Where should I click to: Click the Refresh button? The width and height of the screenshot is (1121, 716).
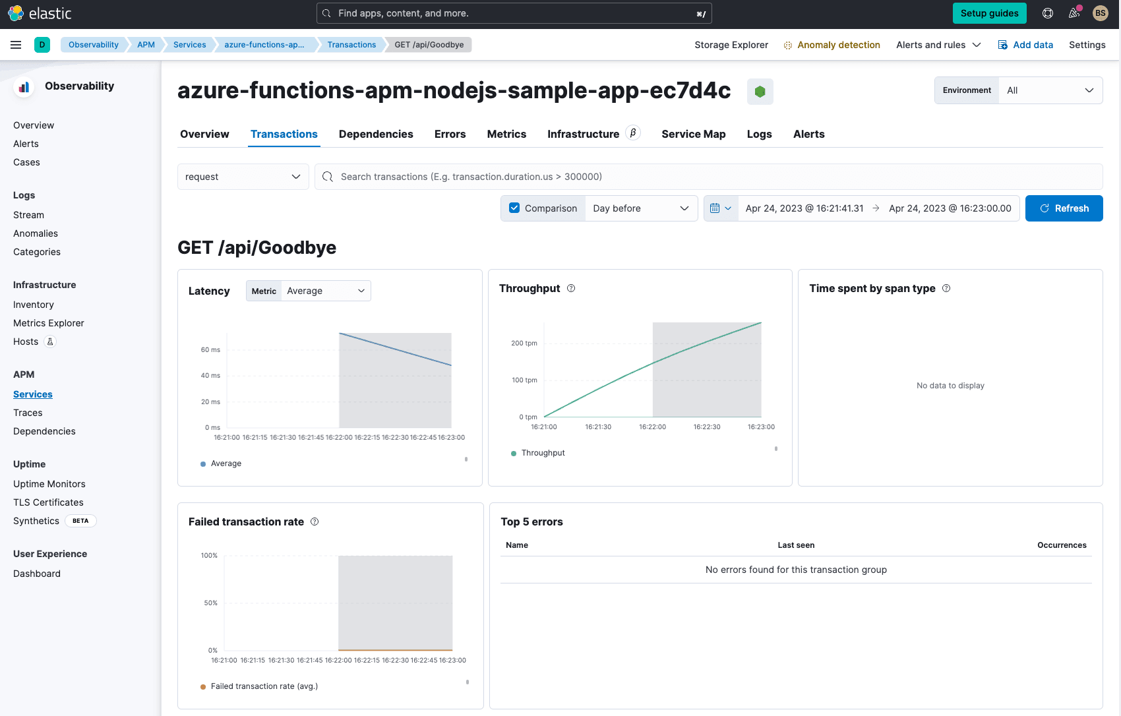pyautogui.click(x=1064, y=208)
